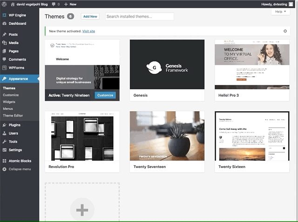
Task: Select the Twenty Sixteen theme thumbnail
Action: click(x=252, y=136)
